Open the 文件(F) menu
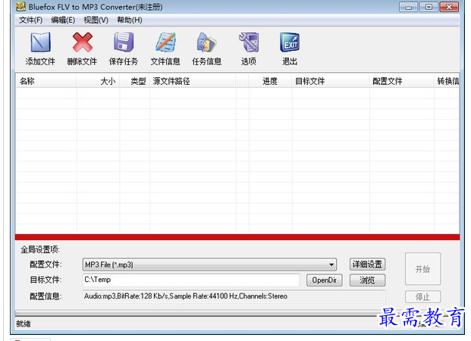 point(30,20)
